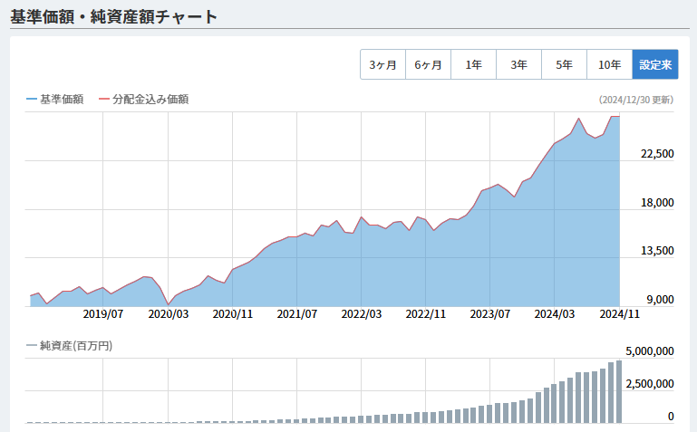
Task: Click the 2,500,000 net assets axis value
Action: (650, 384)
